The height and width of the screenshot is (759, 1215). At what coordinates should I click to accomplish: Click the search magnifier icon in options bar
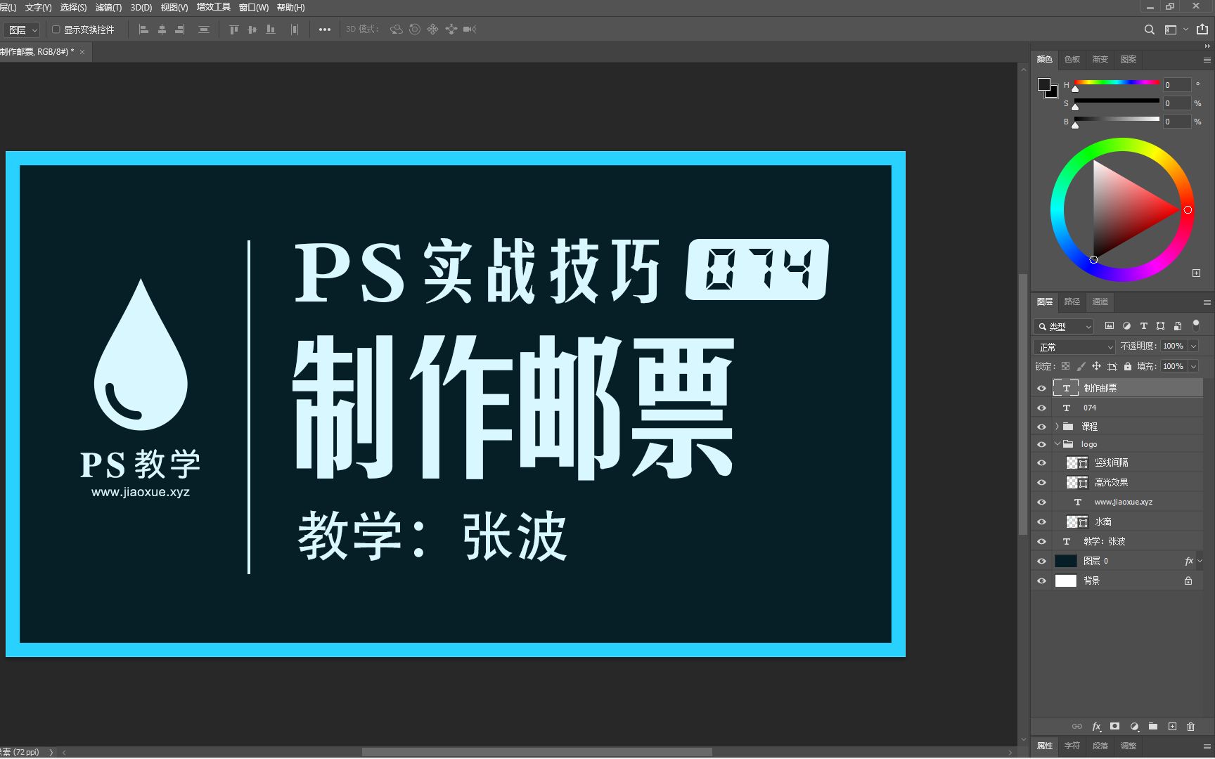tap(1150, 30)
